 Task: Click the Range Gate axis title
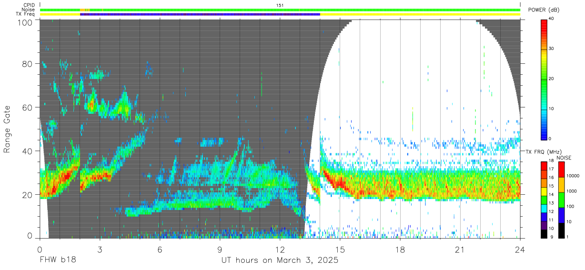click(x=7, y=130)
